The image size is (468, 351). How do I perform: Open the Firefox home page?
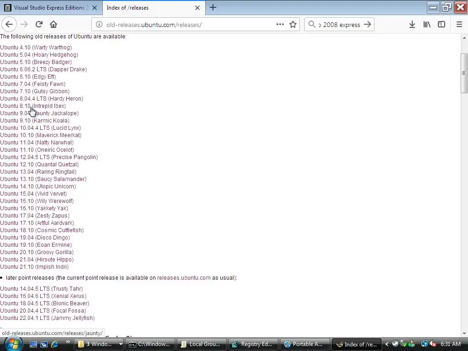[x=53, y=25]
